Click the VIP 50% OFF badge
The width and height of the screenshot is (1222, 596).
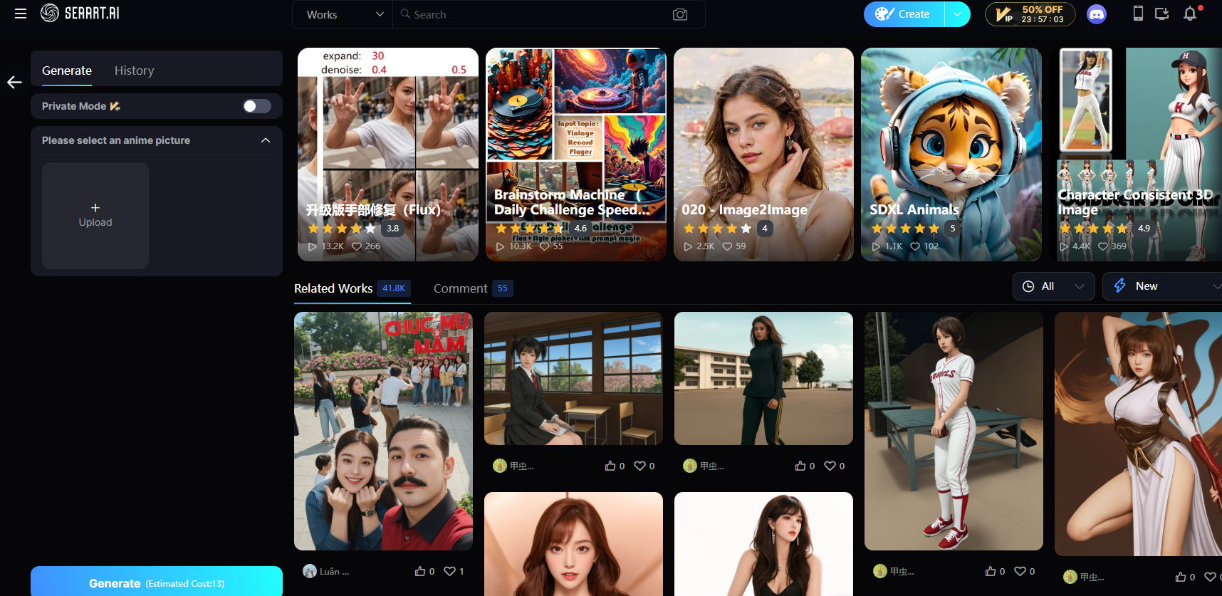coord(1030,14)
